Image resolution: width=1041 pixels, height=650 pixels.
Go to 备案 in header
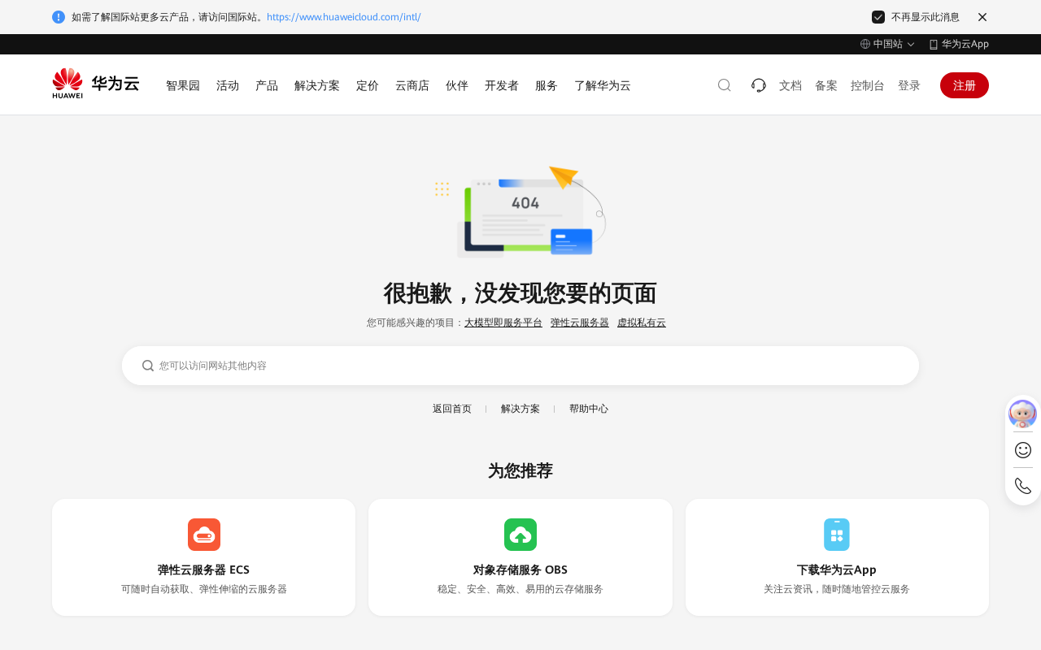click(826, 85)
